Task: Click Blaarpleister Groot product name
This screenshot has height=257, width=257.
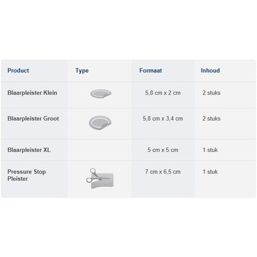Action: 33,118
